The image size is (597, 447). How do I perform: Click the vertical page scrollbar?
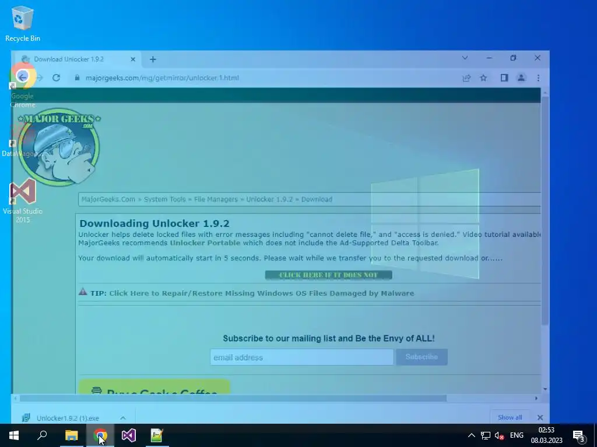tap(545, 211)
